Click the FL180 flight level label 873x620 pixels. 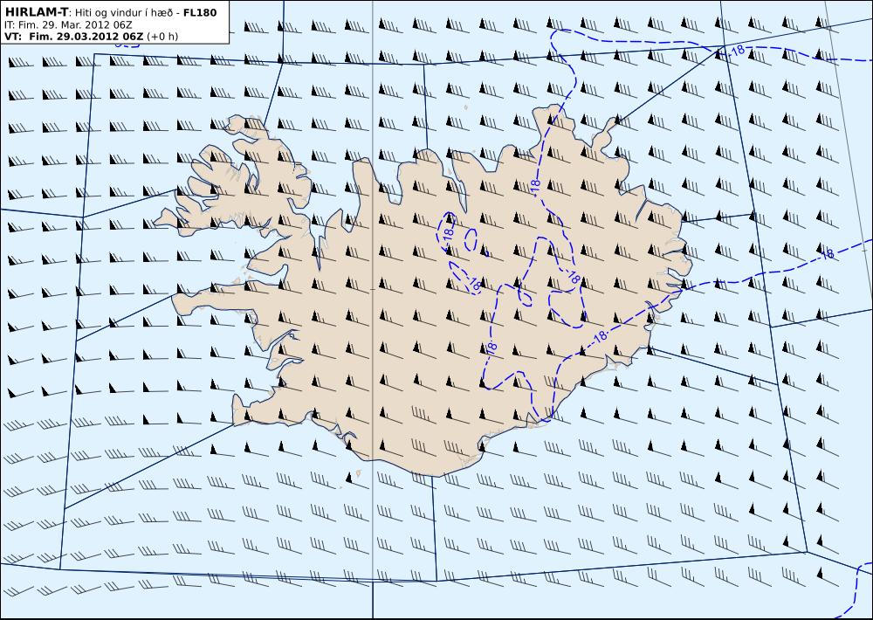click(200, 12)
